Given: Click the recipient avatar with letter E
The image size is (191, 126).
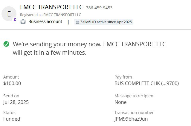Looking at the screenshot, I should (x=9, y=14).
